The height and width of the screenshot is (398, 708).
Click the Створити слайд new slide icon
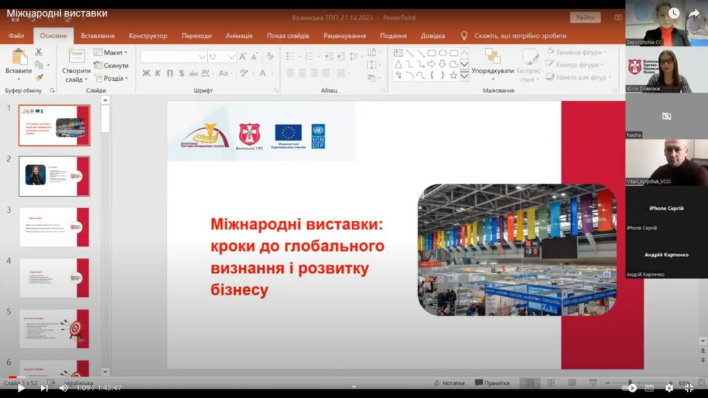(x=76, y=56)
